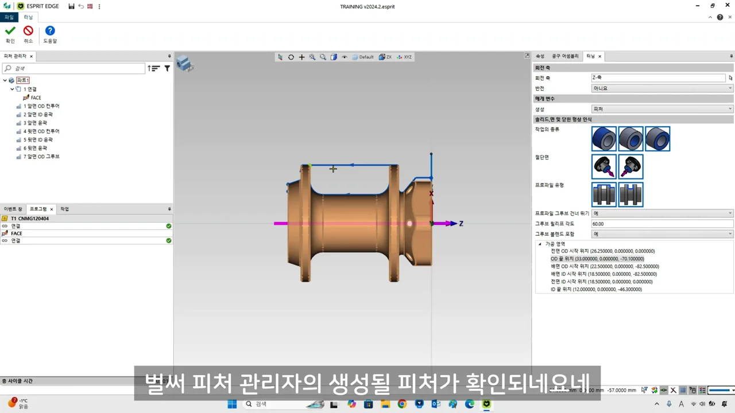This screenshot has width=735, height=413.
Task: Toggle the eye visibility icon in viewport toolbar
Action: [x=345, y=57]
